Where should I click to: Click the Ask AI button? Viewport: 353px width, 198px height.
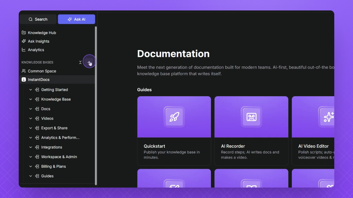[77, 19]
